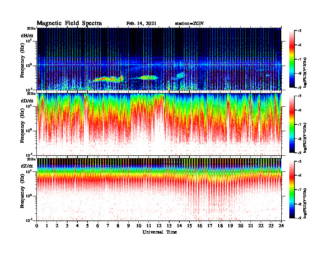Click the "-5" value on dH/dt color bar
Image resolution: width=335 pixels, height=259 pixels.
(299, 31)
